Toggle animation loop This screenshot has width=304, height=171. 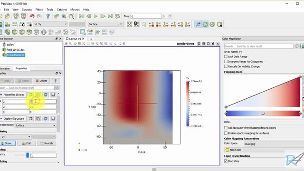117,16
